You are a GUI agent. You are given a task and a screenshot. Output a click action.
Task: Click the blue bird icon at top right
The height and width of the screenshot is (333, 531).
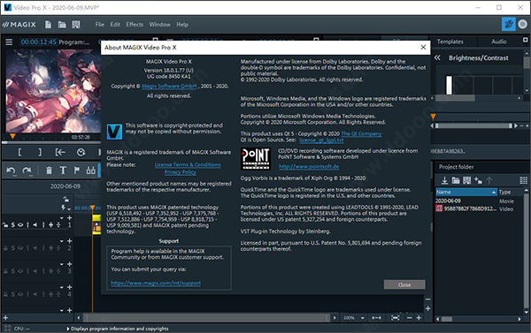(508, 25)
